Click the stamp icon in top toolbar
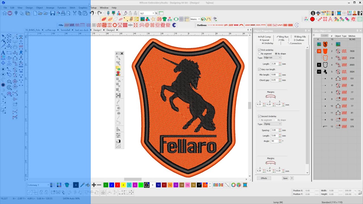 click(354, 13)
